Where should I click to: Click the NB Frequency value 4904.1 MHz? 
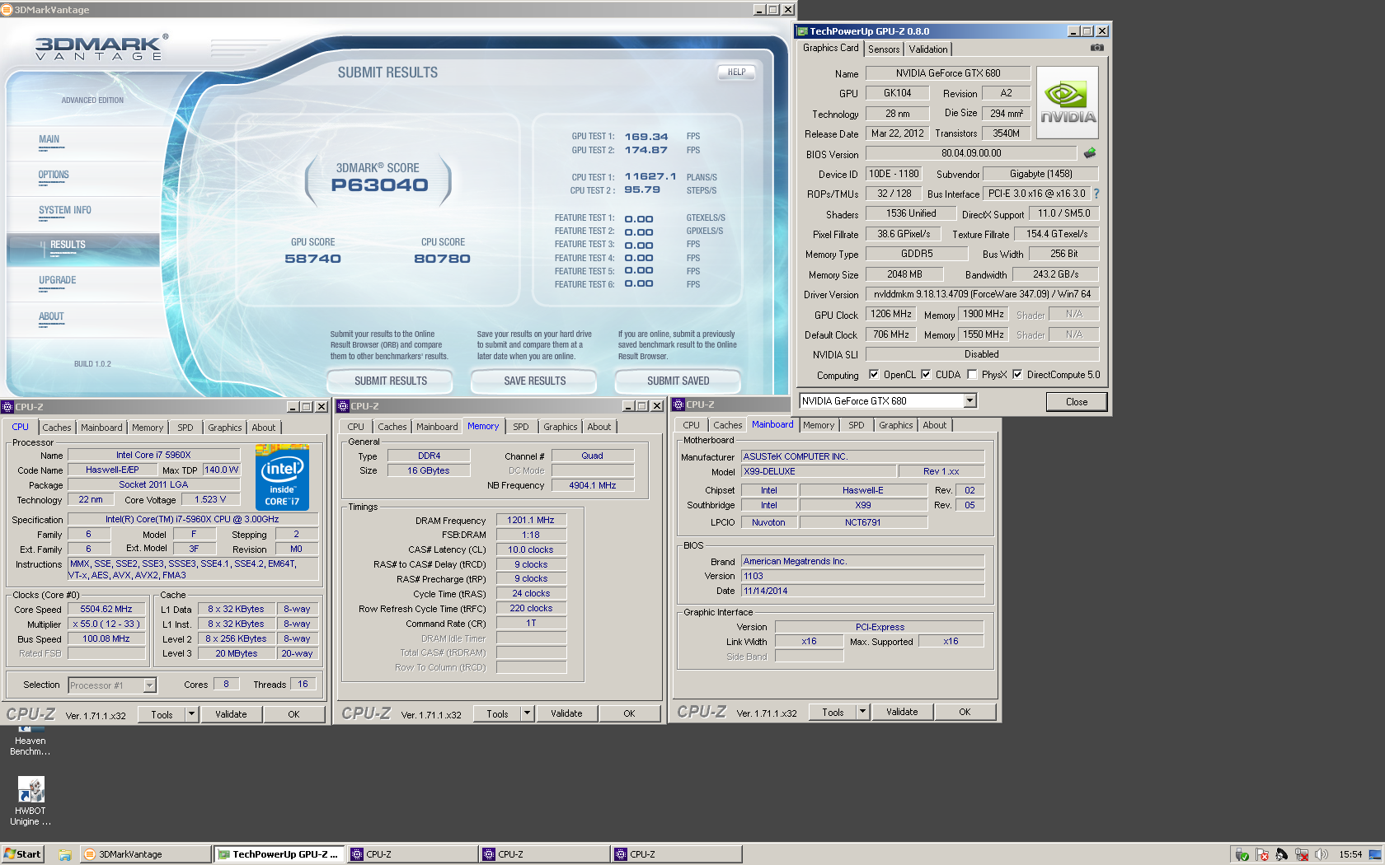coord(593,485)
